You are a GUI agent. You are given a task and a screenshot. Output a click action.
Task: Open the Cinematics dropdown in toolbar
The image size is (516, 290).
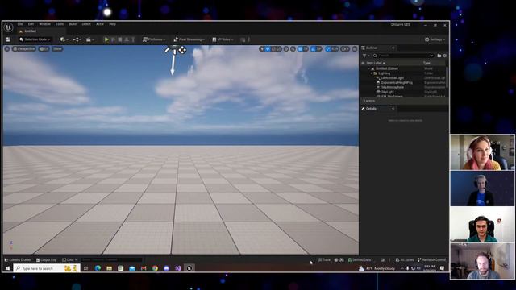click(89, 39)
